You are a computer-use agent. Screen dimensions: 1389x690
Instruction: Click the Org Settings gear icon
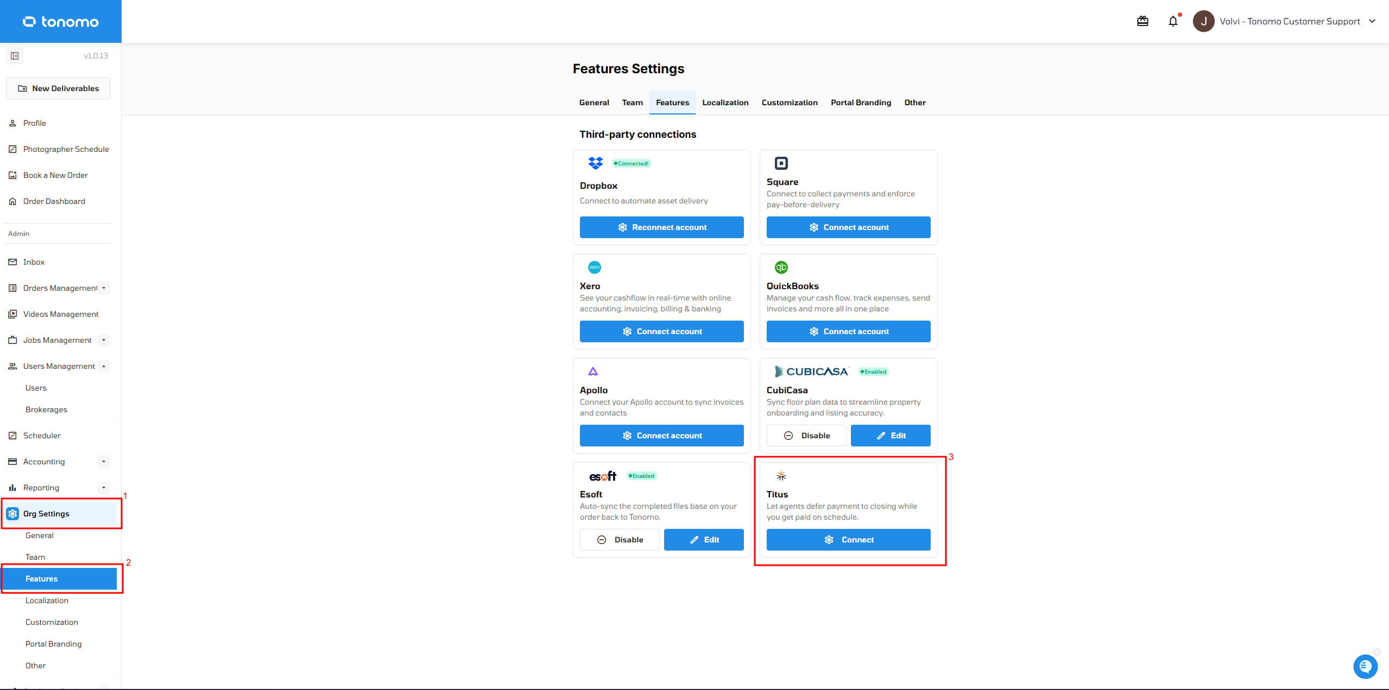(13, 514)
